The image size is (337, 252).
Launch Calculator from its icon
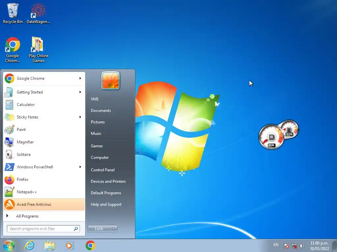point(10,105)
